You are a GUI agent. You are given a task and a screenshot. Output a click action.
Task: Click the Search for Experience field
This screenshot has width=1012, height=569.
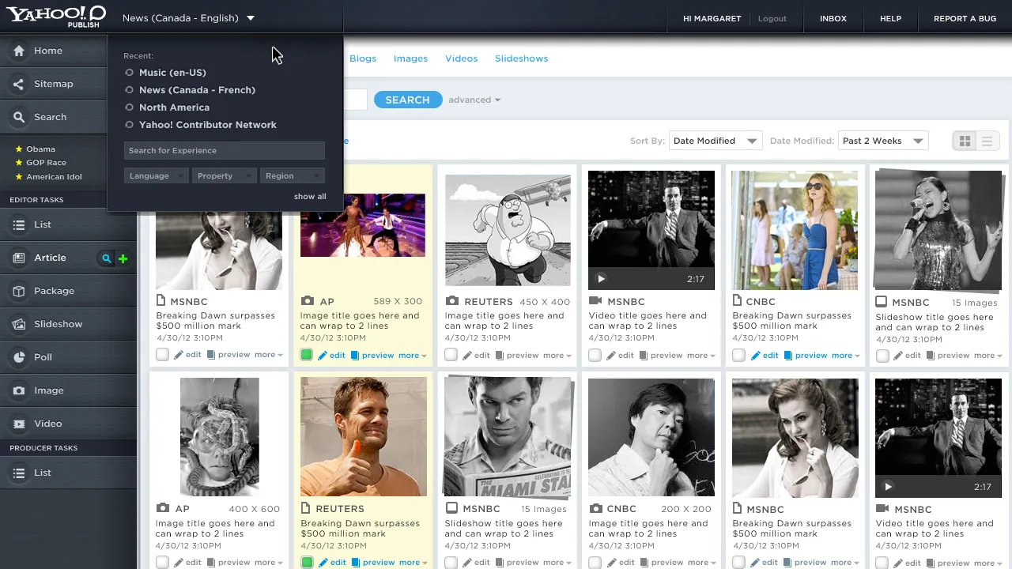coord(225,150)
